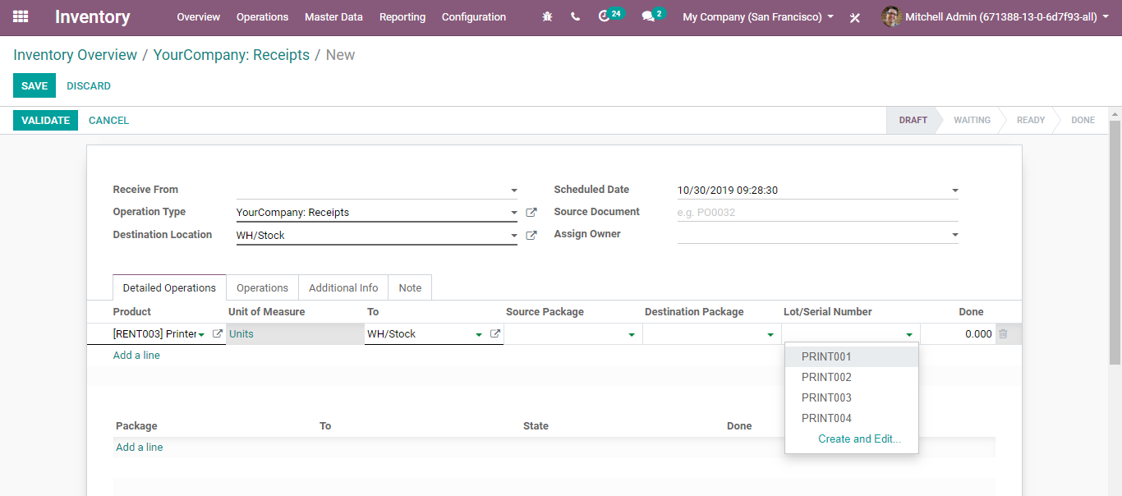1122x496 pixels.
Task: Open the apps grid menu icon
Action: tap(21, 16)
